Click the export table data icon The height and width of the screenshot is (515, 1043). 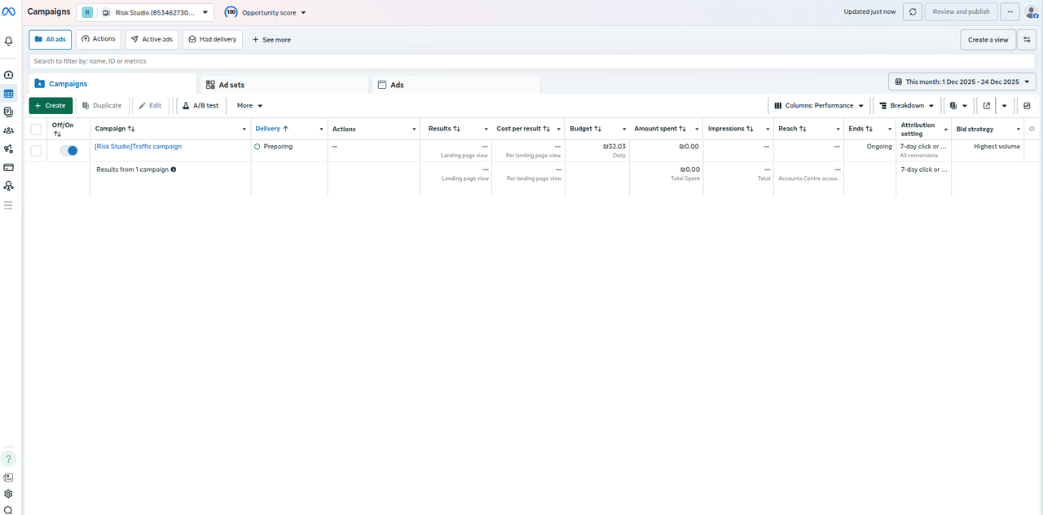(x=987, y=106)
